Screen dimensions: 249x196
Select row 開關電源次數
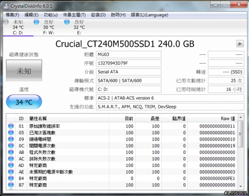pyautogui.click(x=122, y=146)
